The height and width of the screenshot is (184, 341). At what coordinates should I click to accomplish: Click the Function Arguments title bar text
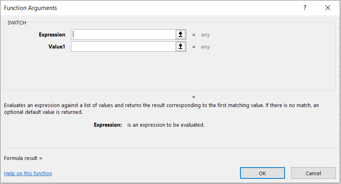point(30,8)
